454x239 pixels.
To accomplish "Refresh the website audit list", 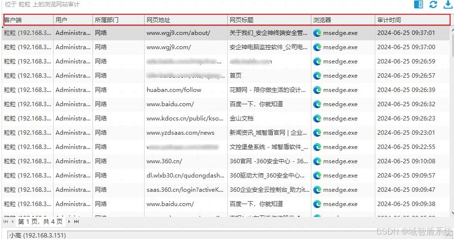I will coord(433,4).
